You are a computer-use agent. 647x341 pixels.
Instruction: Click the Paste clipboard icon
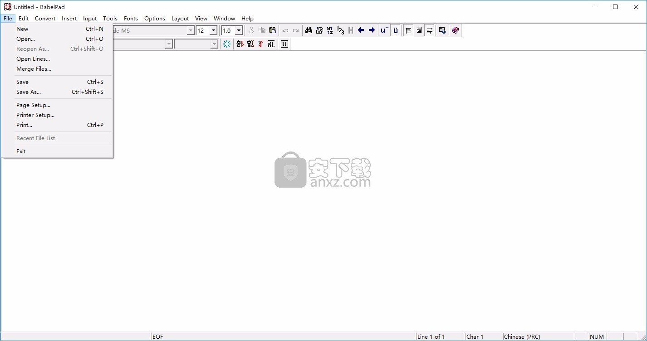(272, 30)
